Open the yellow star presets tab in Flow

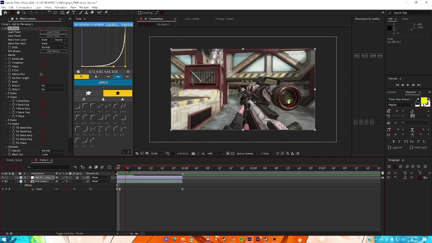[118, 93]
